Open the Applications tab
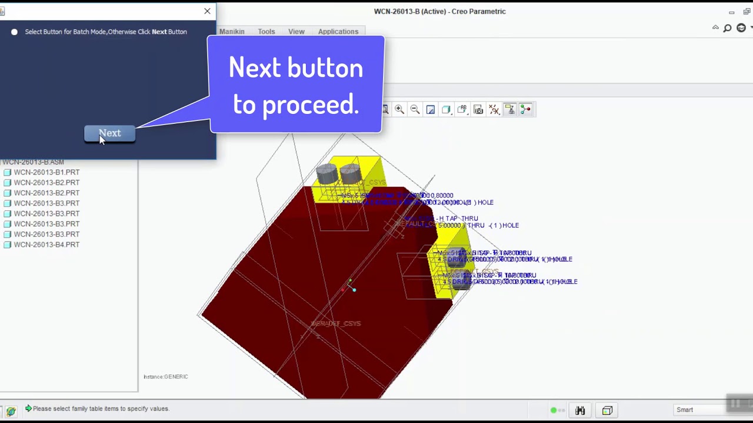Viewport: 753px width, 423px height. point(338,32)
